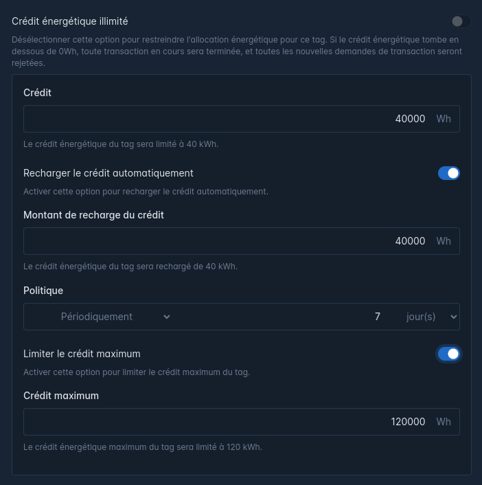Click the helper text about 120 kWh limit

(x=143, y=447)
